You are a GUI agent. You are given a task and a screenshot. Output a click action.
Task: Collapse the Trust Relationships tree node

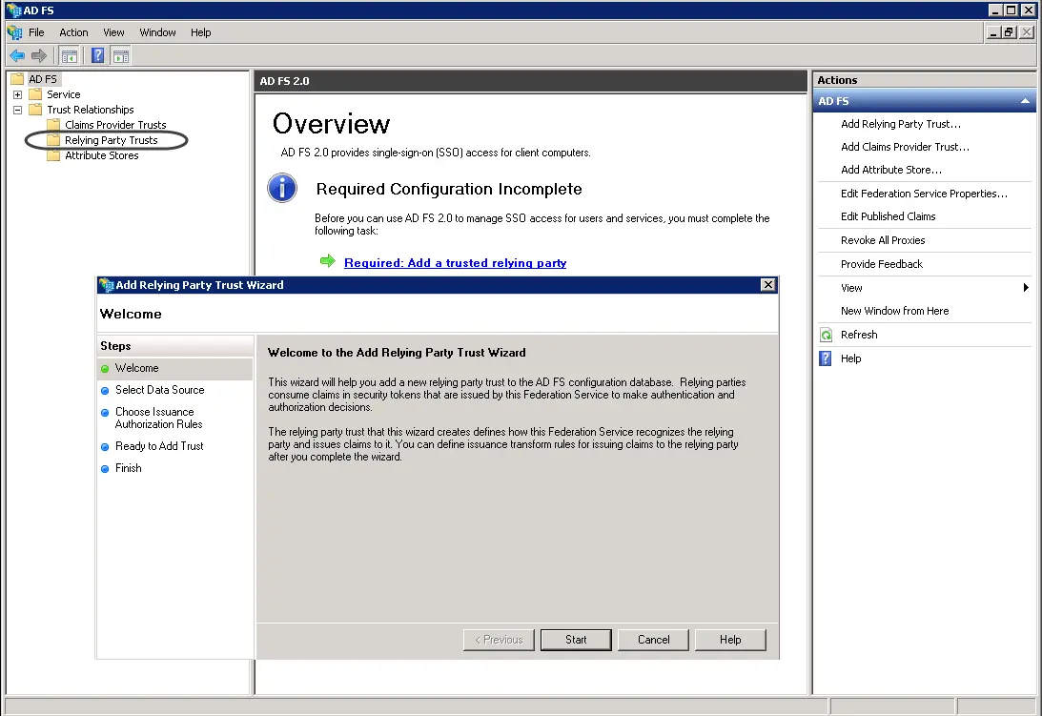(x=18, y=111)
